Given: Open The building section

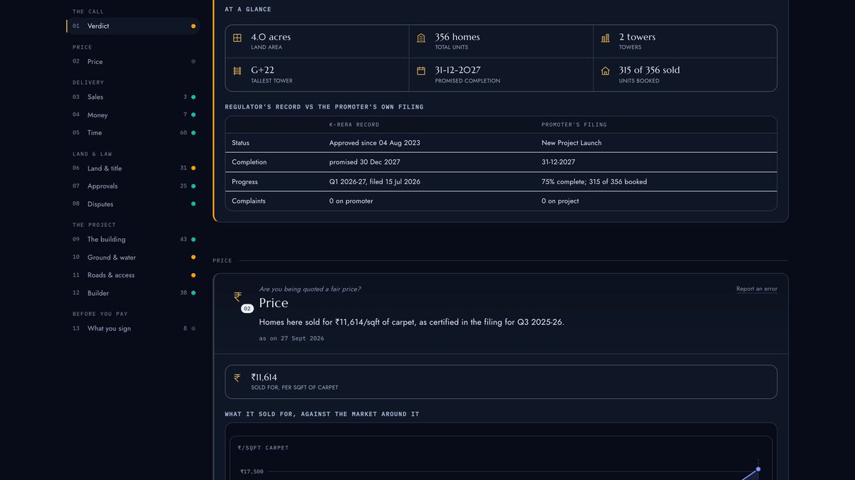Looking at the screenshot, I should tap(133, 240).
